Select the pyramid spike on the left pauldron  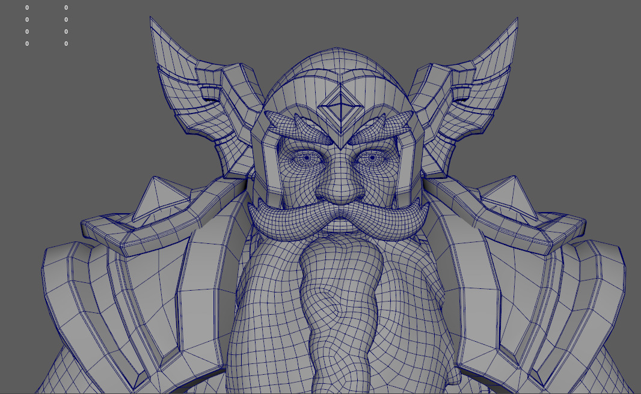click(161, 198)
